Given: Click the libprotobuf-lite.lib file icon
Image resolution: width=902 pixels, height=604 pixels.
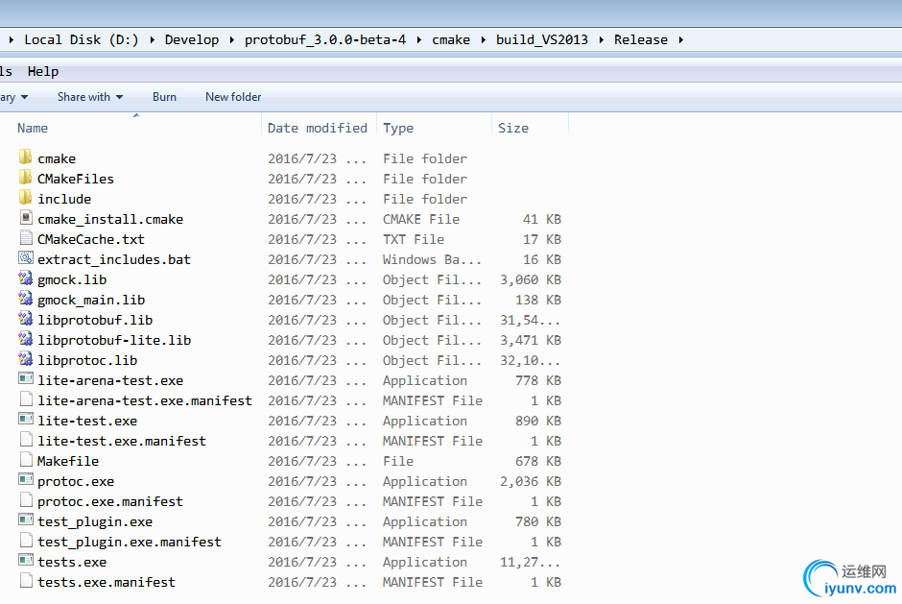Looking at the screenshot, I should (x=25, y=339).
